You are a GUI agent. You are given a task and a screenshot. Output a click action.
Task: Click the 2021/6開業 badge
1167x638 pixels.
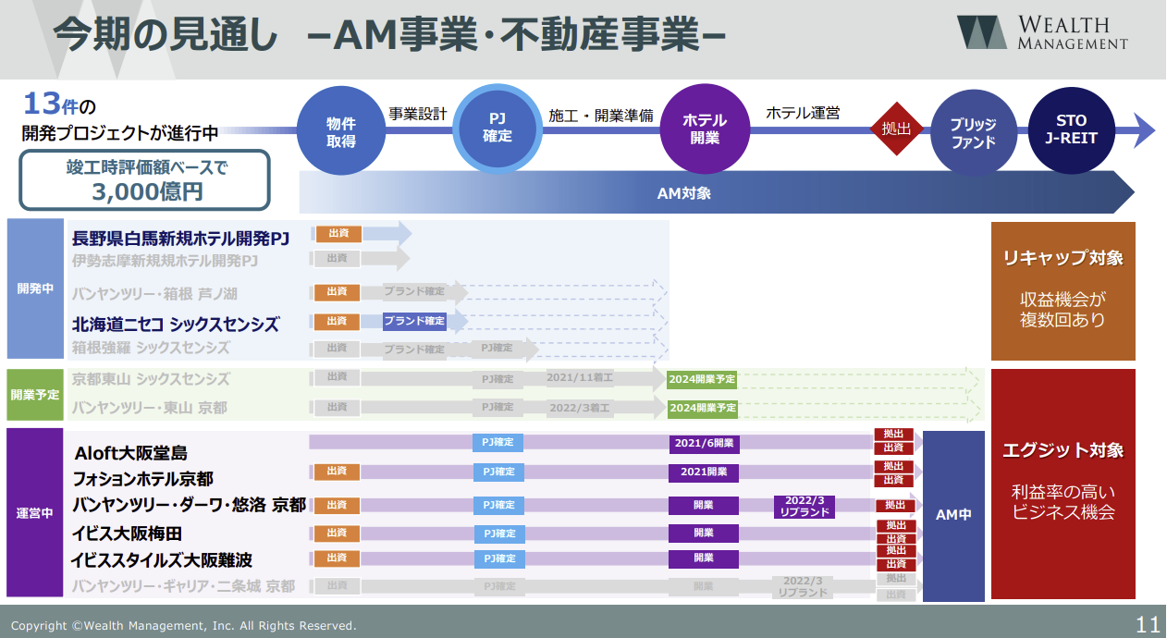point(704,443)
